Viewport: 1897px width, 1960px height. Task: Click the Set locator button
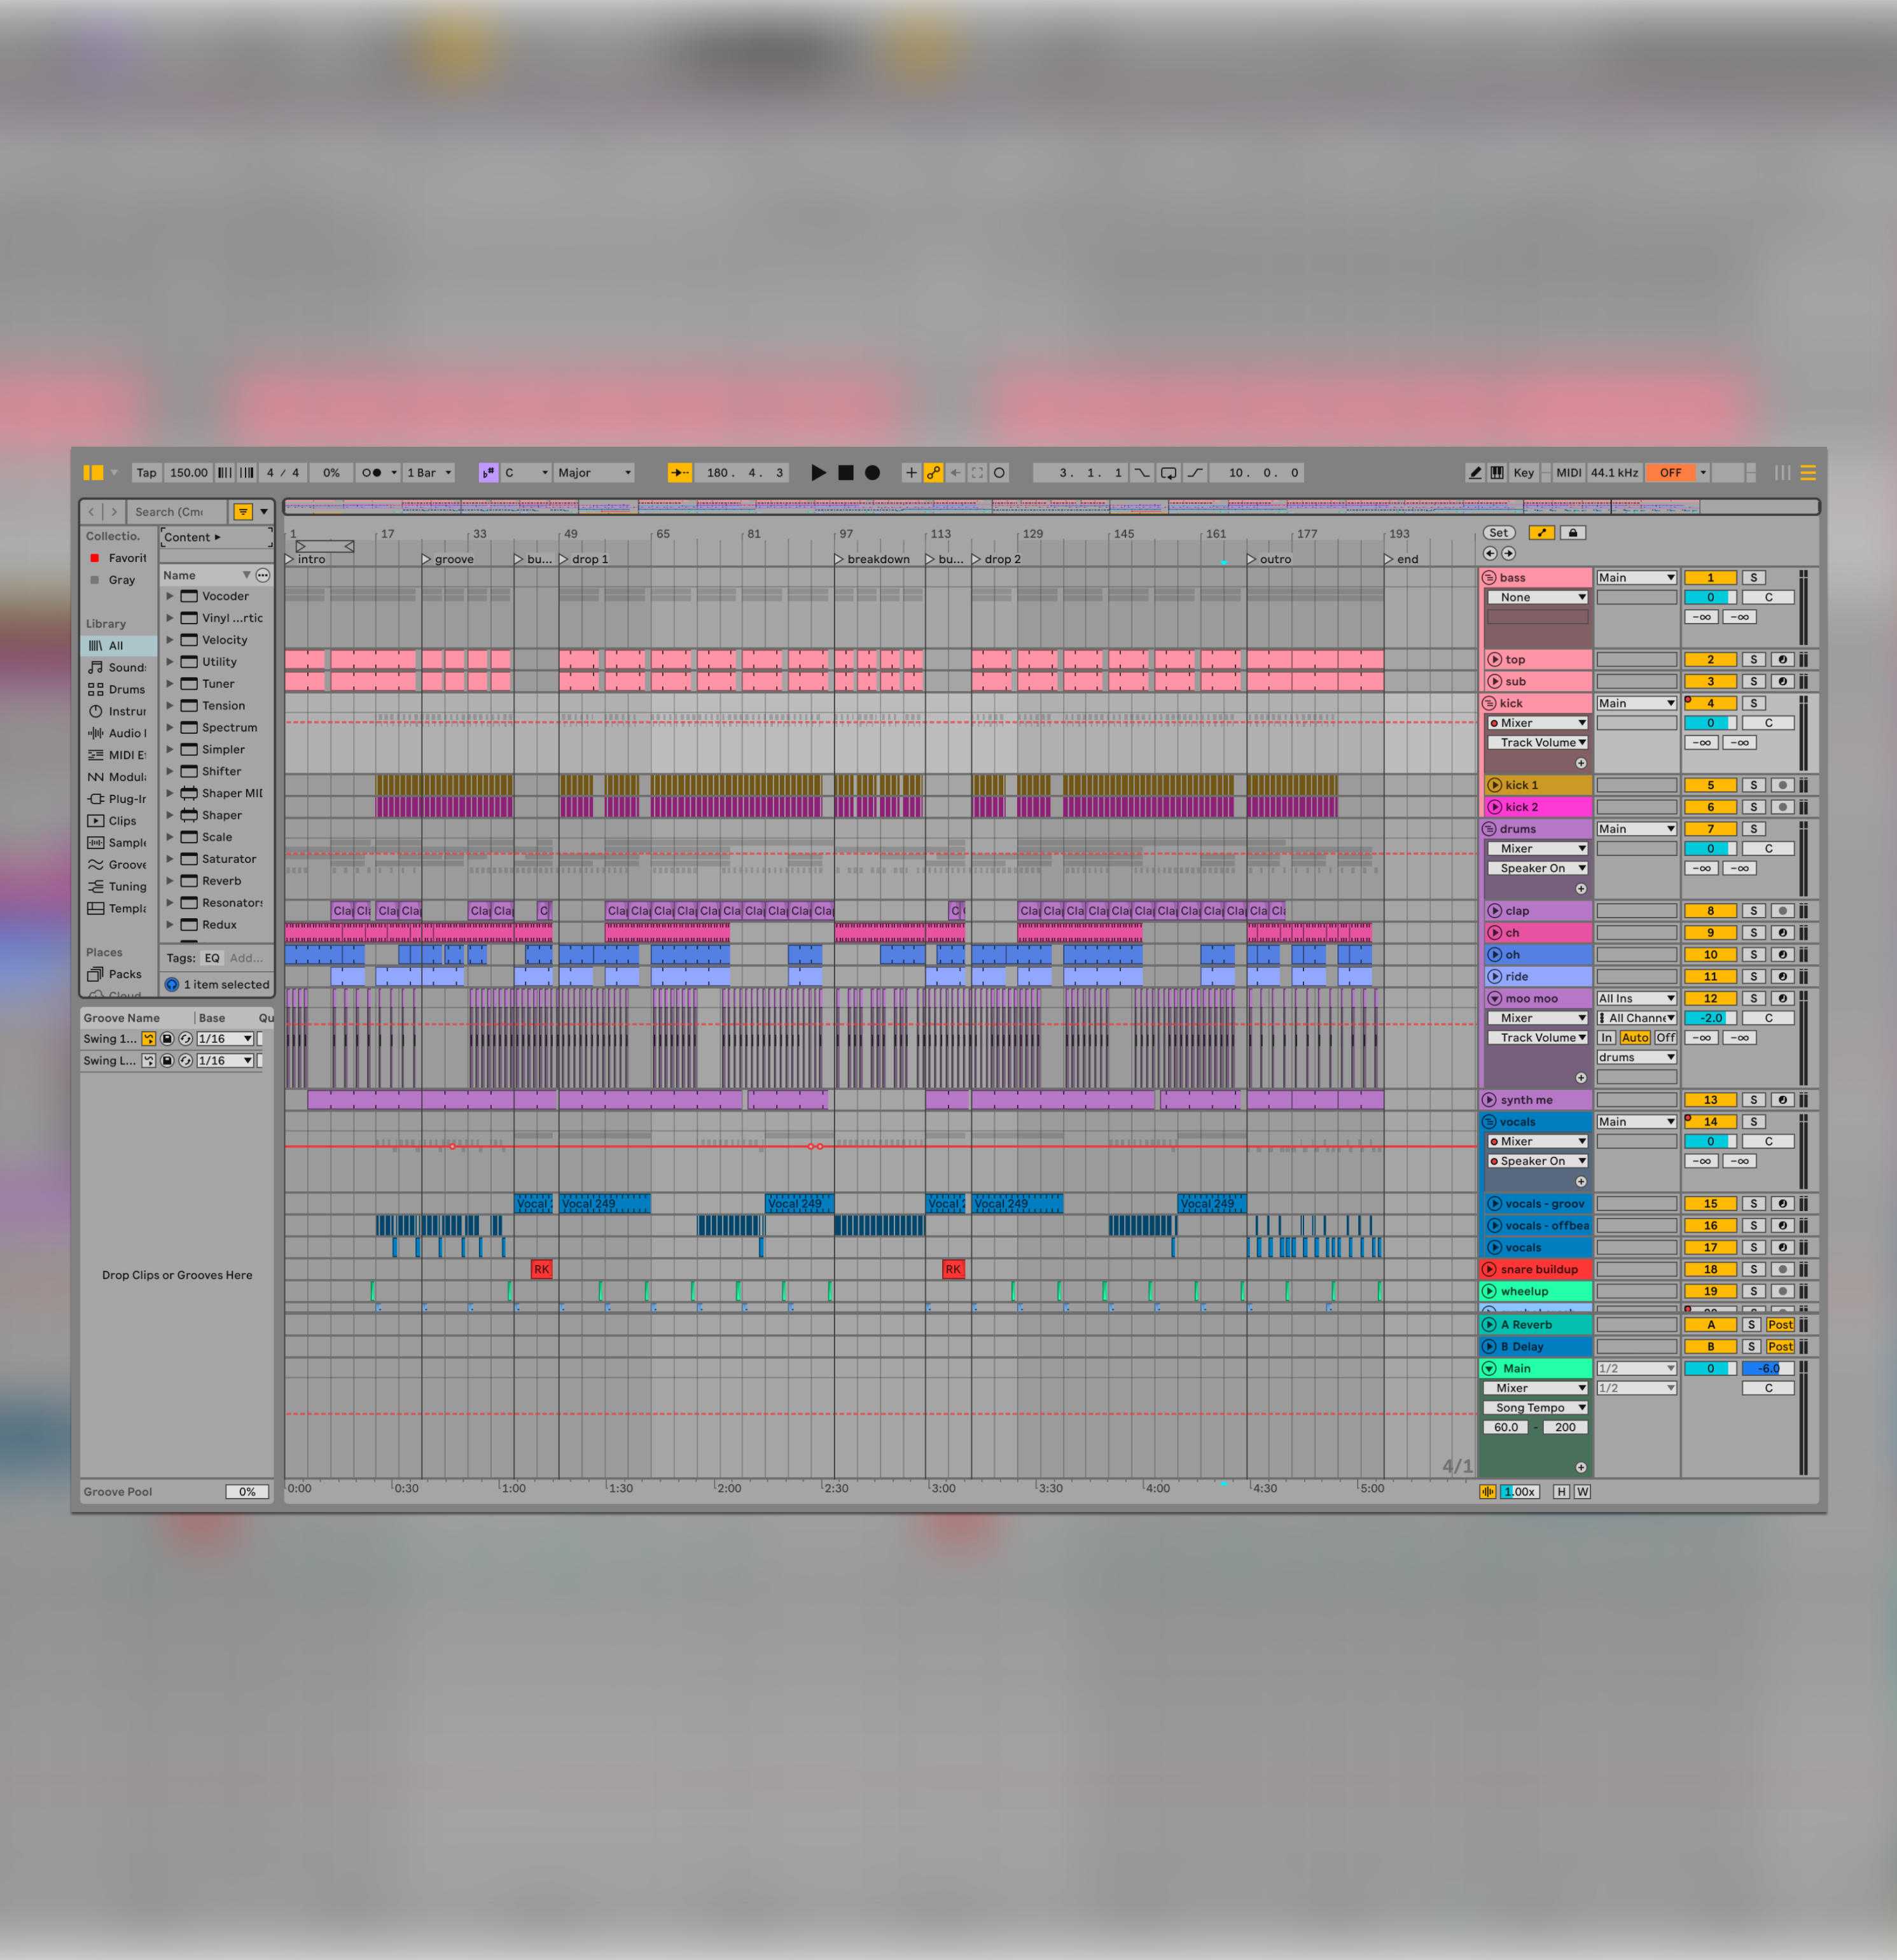[x=1498, y=533]
